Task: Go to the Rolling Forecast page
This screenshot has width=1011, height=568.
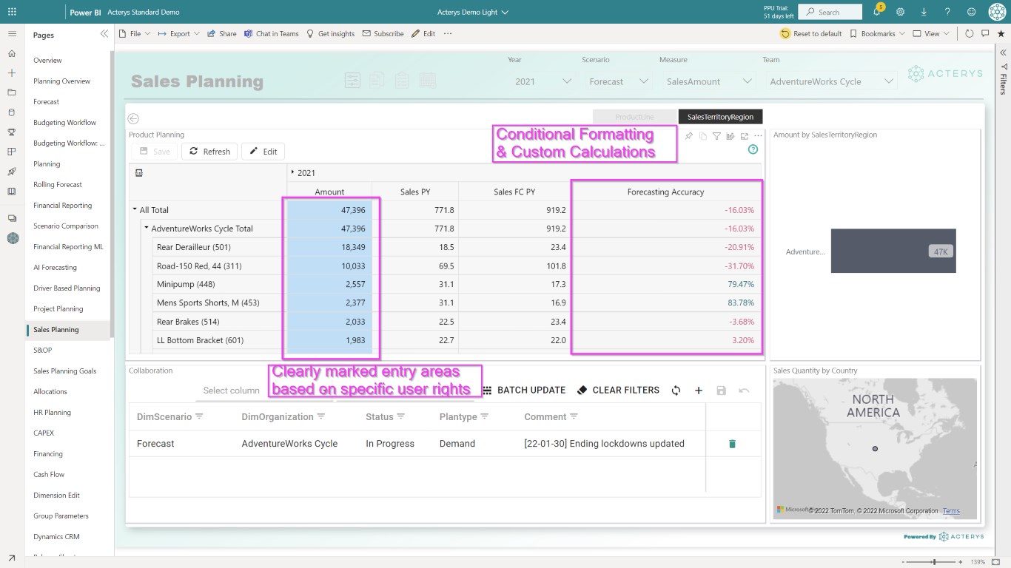Action: 58,185
